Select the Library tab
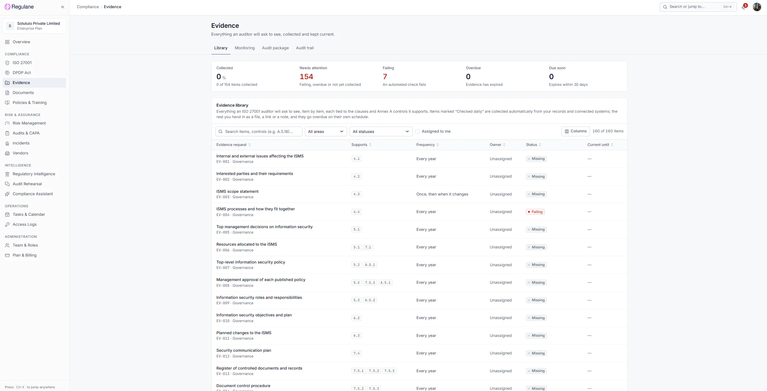This screenshot has height=391, width=767. [221, 48]
